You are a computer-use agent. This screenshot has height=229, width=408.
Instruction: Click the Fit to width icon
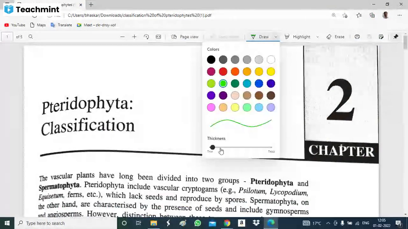(x=158, y=37)
